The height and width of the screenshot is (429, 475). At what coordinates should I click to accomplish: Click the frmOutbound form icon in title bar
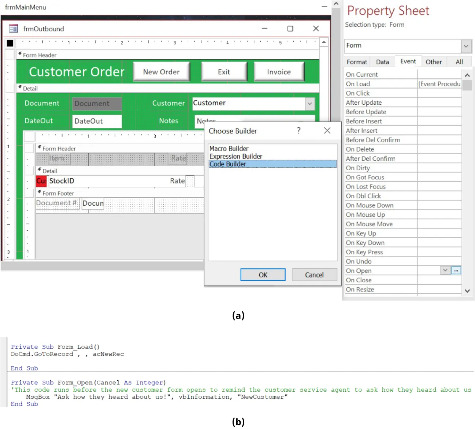(13, 29)
